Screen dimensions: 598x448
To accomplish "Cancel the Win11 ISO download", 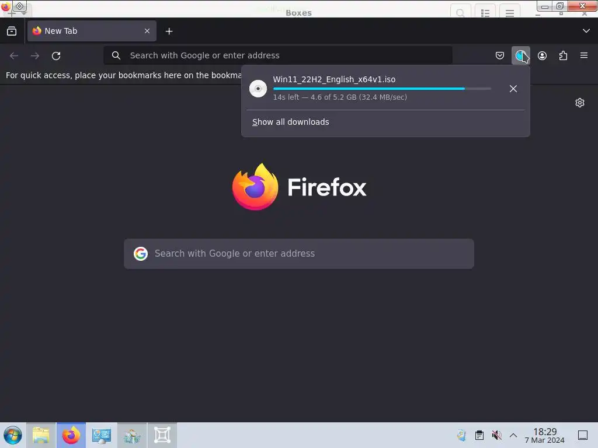I will click(x=513, y=89).
